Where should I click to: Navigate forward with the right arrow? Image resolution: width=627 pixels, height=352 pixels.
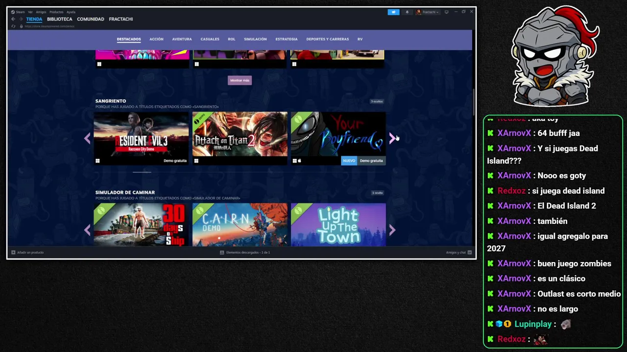(x=21, y=19)
